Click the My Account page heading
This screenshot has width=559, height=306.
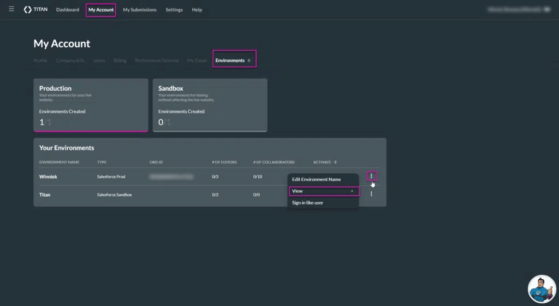click(x=62, y=44)
